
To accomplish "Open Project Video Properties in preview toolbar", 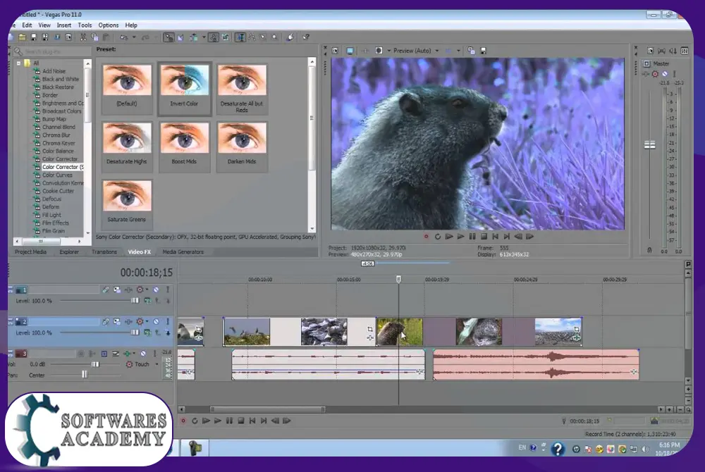I will (335, 51).
